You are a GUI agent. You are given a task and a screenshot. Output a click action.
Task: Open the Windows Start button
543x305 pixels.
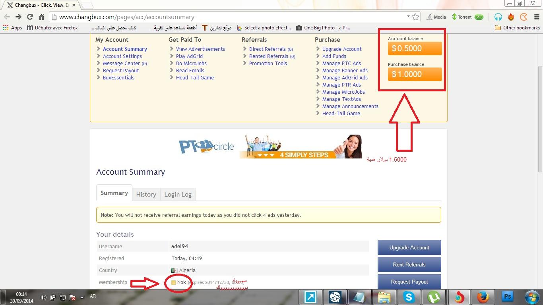[x=532, y=297]
